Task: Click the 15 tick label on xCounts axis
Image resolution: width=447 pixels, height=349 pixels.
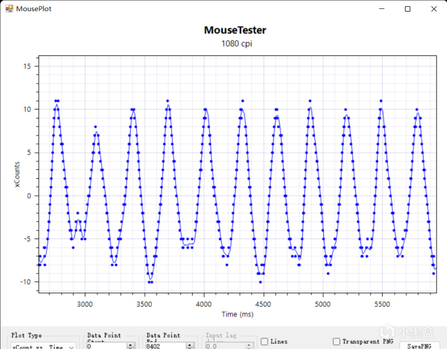Action: click(x=27, y=66)
